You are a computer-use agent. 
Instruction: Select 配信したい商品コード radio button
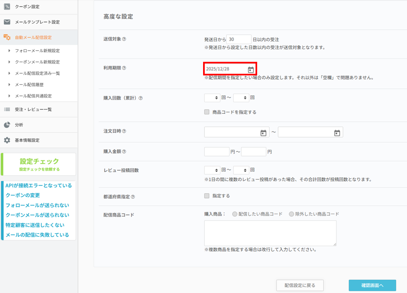[235, 214]
